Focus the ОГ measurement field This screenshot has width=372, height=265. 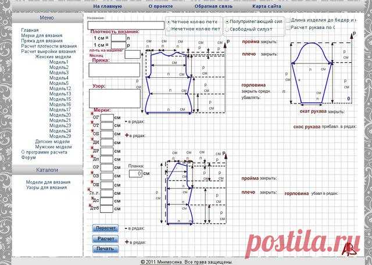coord(107,118)
